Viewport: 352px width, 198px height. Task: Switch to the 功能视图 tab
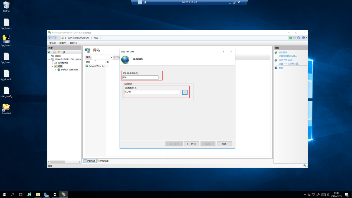(x=90, y=161)
